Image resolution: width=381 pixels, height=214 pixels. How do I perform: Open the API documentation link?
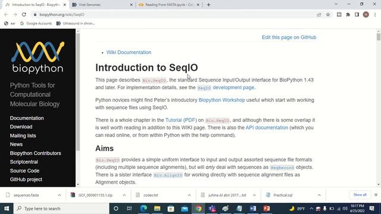pyautogui.click(x=267, y=128)
